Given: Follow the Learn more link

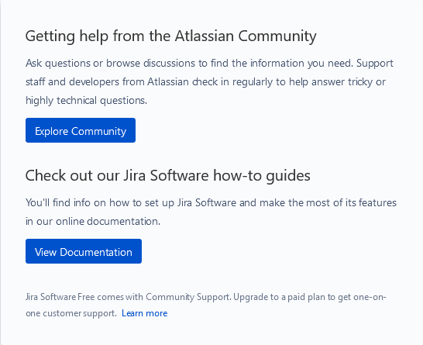Looking at the screenshot, I should [x=145, y=313].
